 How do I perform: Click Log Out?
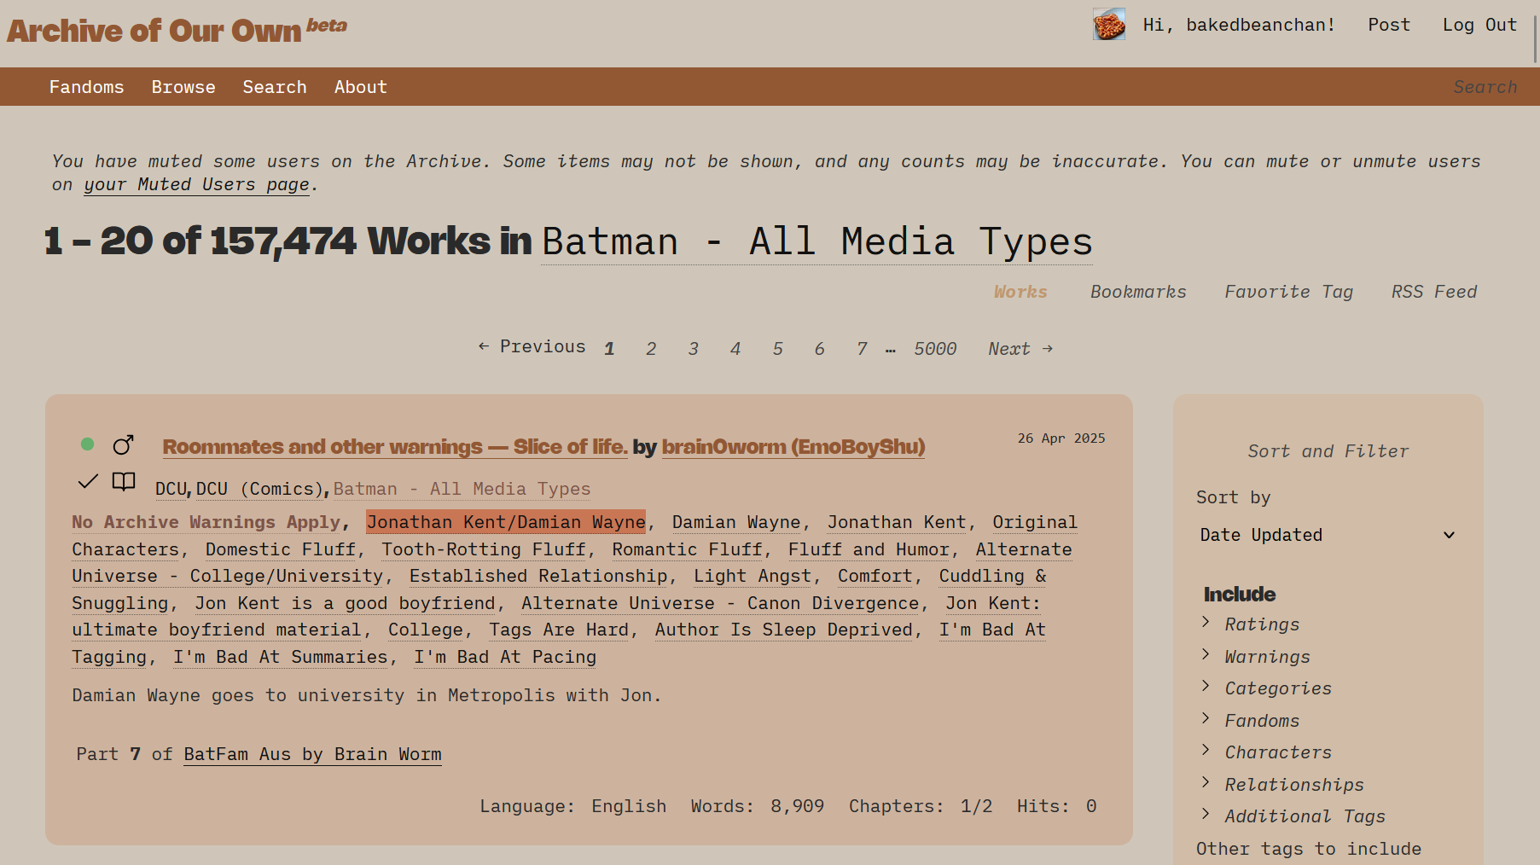click(1479, 25)
